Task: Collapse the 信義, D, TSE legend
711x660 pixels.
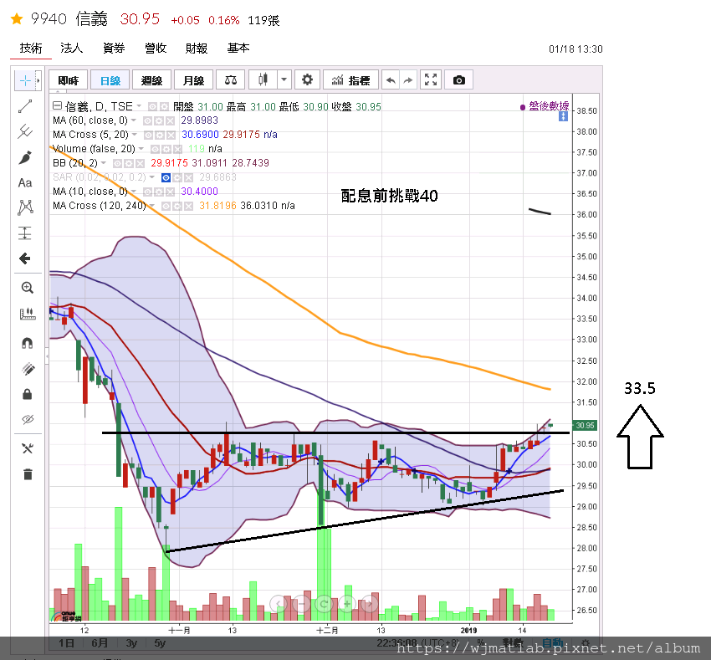Action: tap(57, 106)
